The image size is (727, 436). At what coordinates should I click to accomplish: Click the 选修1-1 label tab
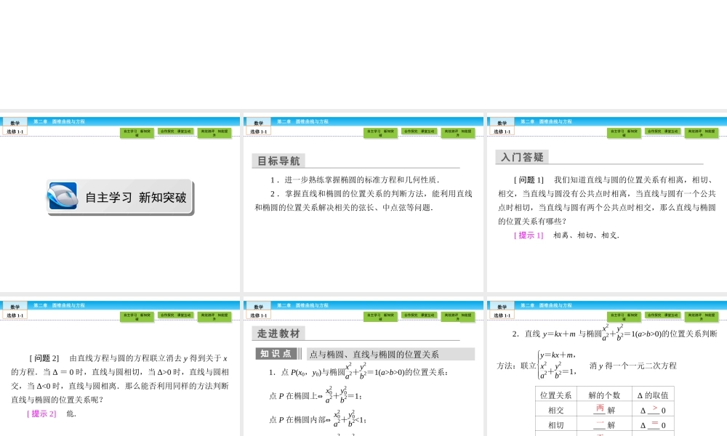coord(13,130)
